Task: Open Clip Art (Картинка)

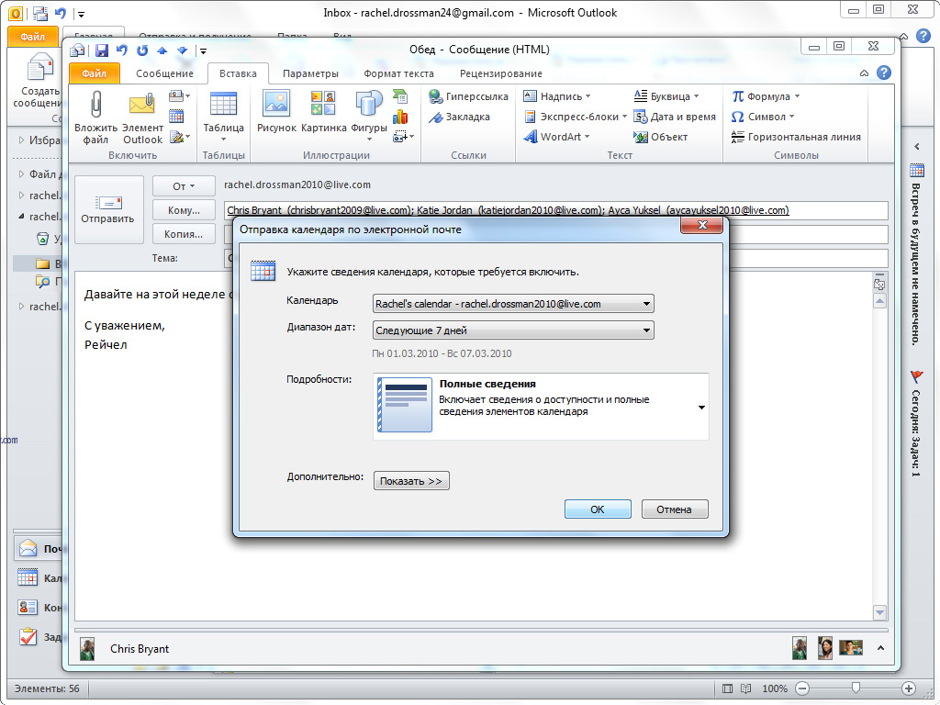Action: pyautogui.click(x=324, y=113)
